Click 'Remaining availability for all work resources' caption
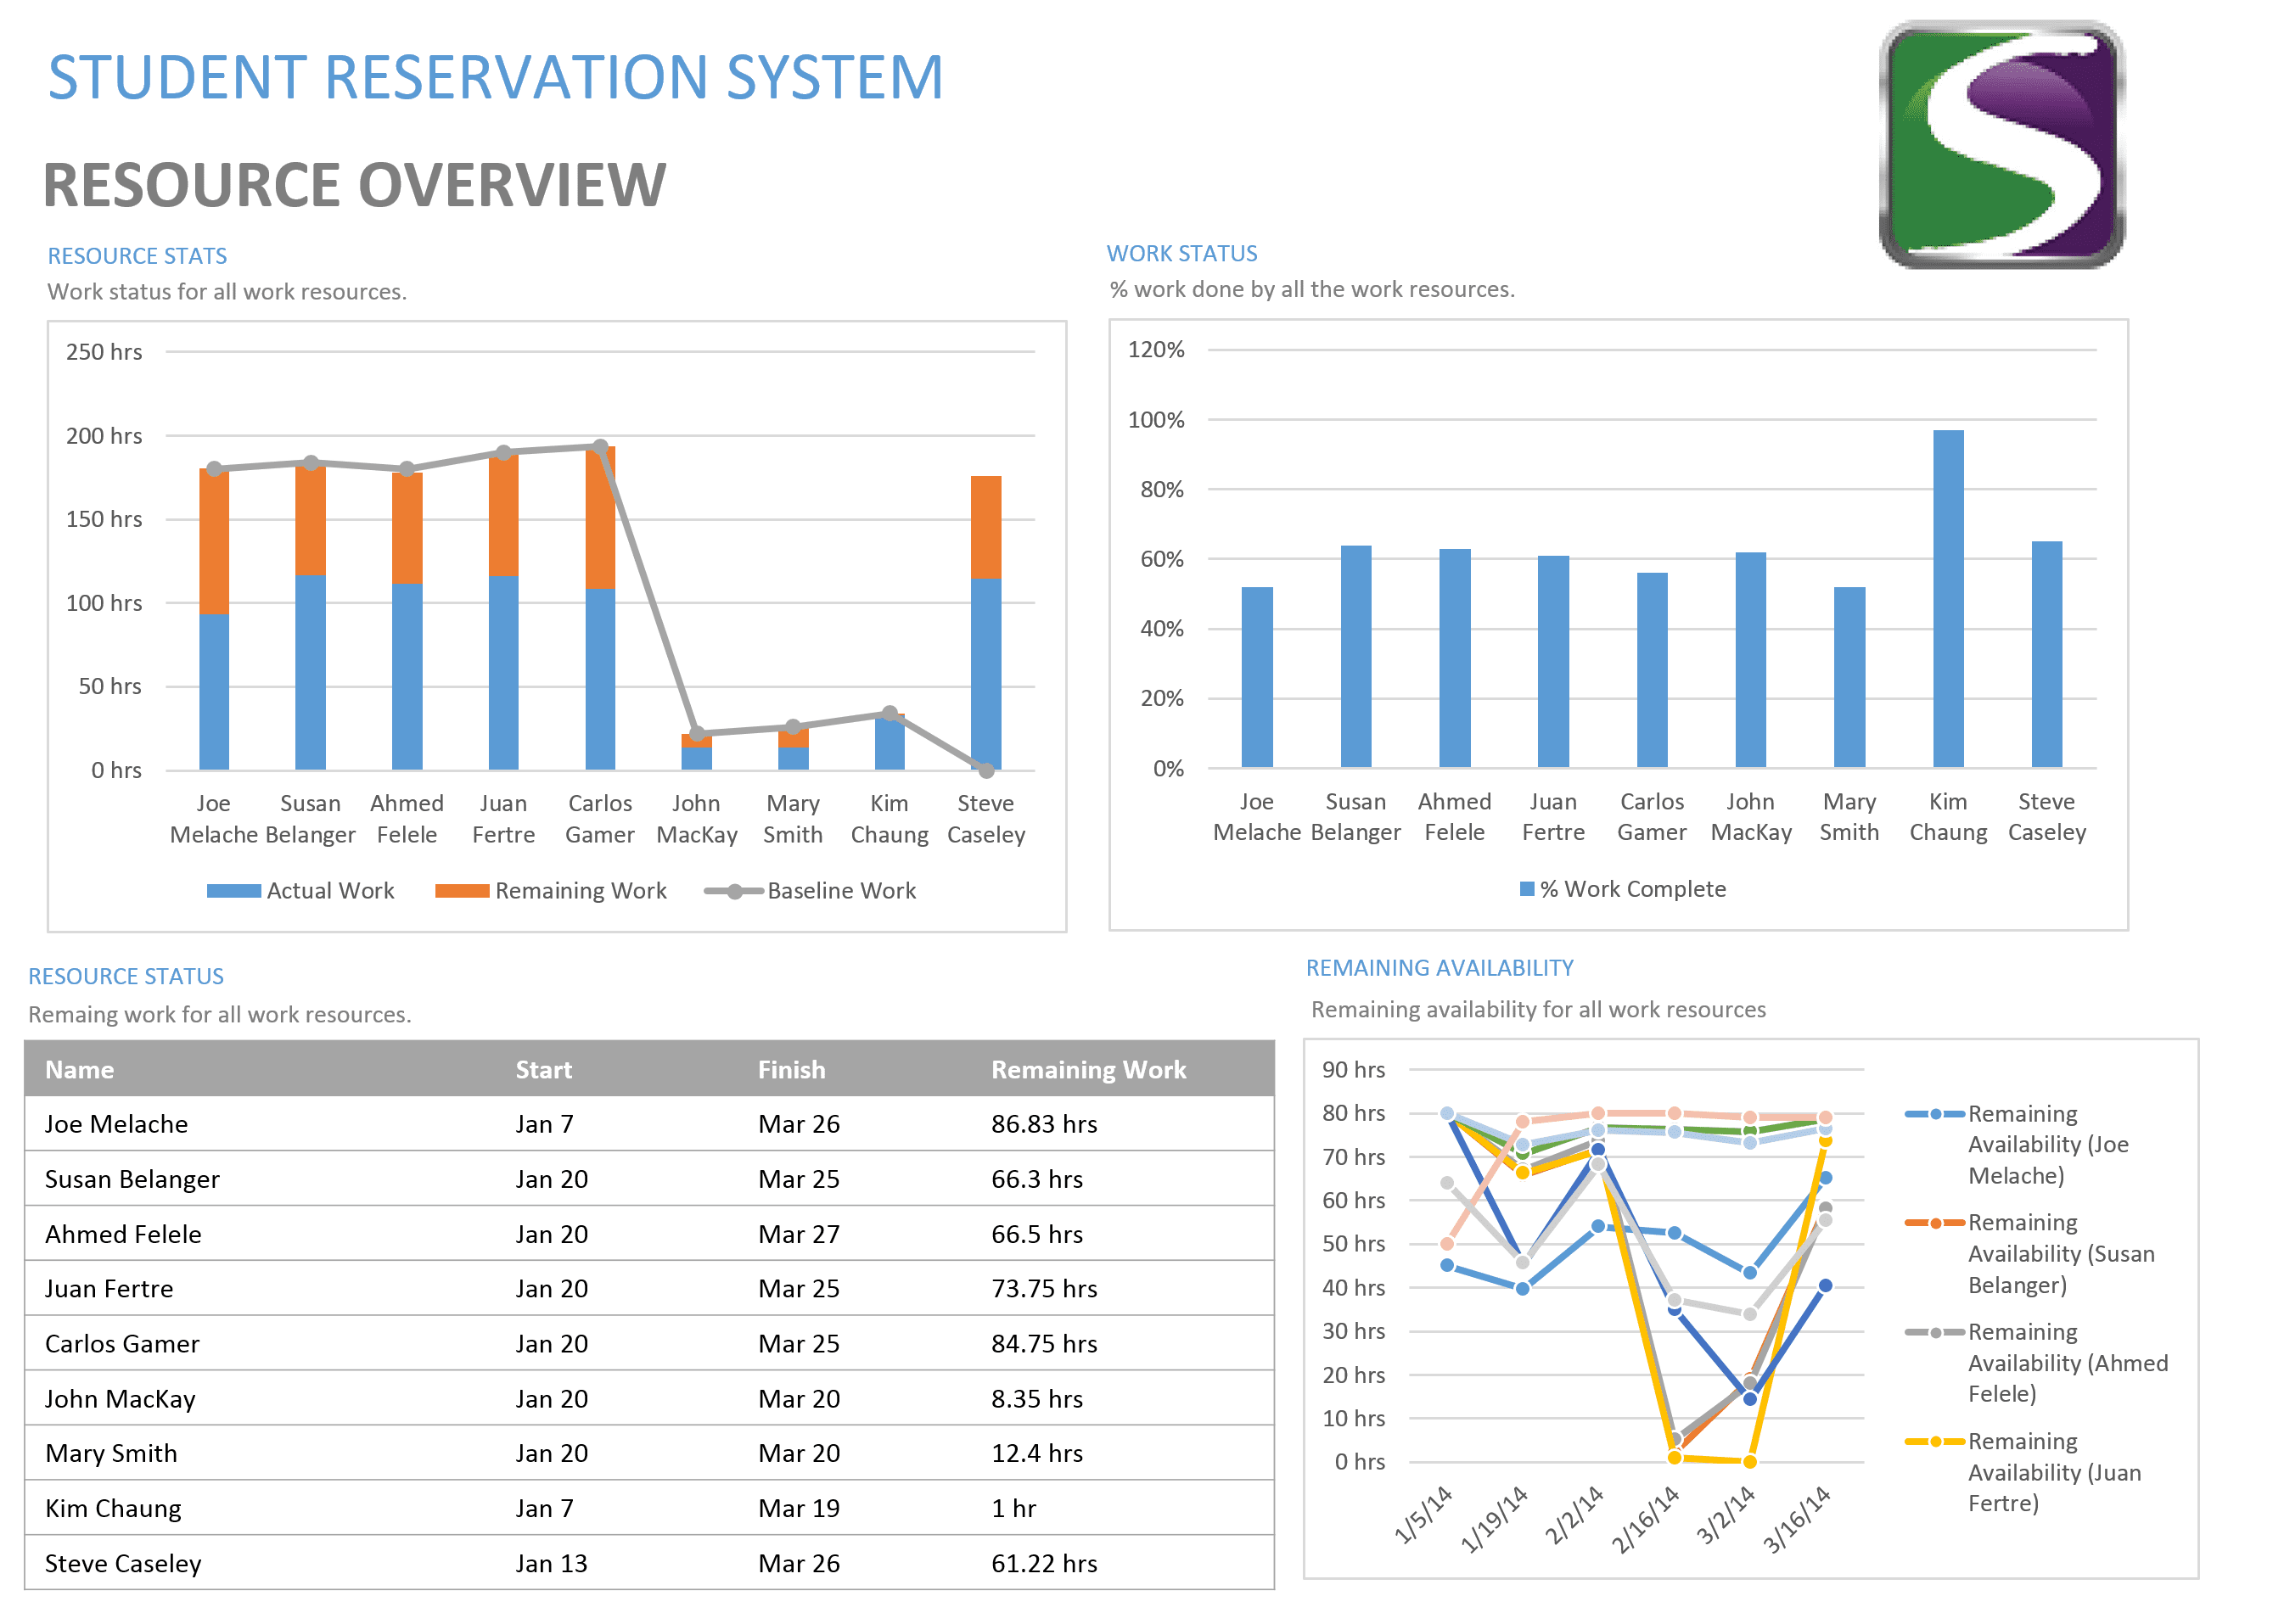Viewport: 2273px width, 1624px height. pyautogui.click(x=1539, y=1010)
